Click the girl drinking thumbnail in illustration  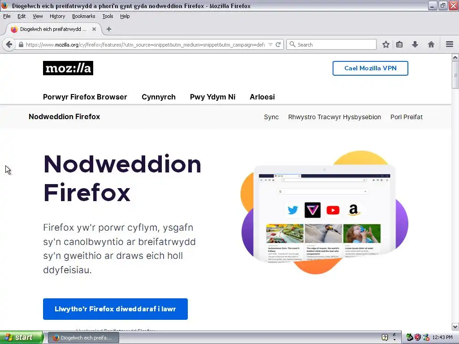coord(362,233)
